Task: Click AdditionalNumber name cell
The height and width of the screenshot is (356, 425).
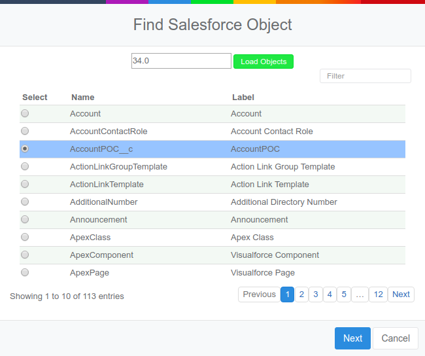Action: [104, 202]
